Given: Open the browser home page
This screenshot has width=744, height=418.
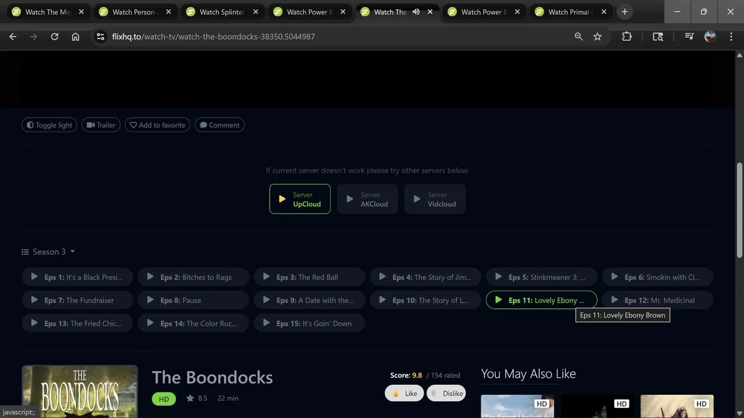Looking at the screenshot, I should (76, 37).
